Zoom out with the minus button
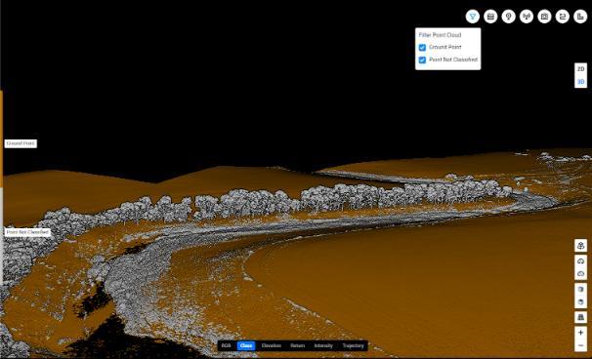Viewport: 592px width, 359px height. [580, 345]
